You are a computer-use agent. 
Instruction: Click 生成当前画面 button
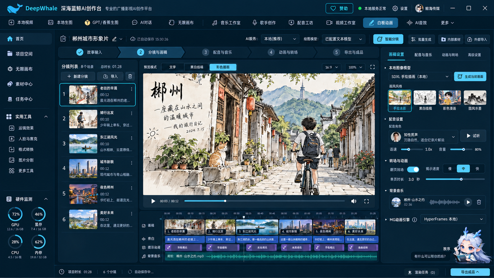tap(470, 77)
